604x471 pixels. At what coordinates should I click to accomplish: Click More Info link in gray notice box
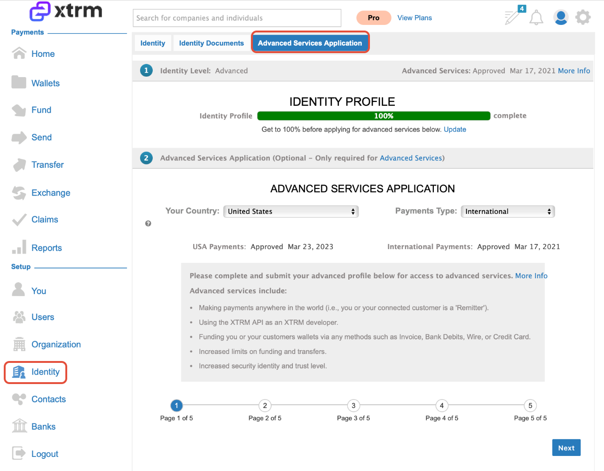531,276
